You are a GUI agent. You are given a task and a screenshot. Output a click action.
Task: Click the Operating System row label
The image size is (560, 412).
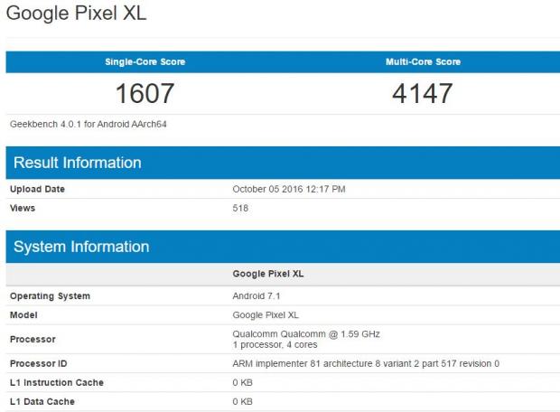click(x=50, y=296)
